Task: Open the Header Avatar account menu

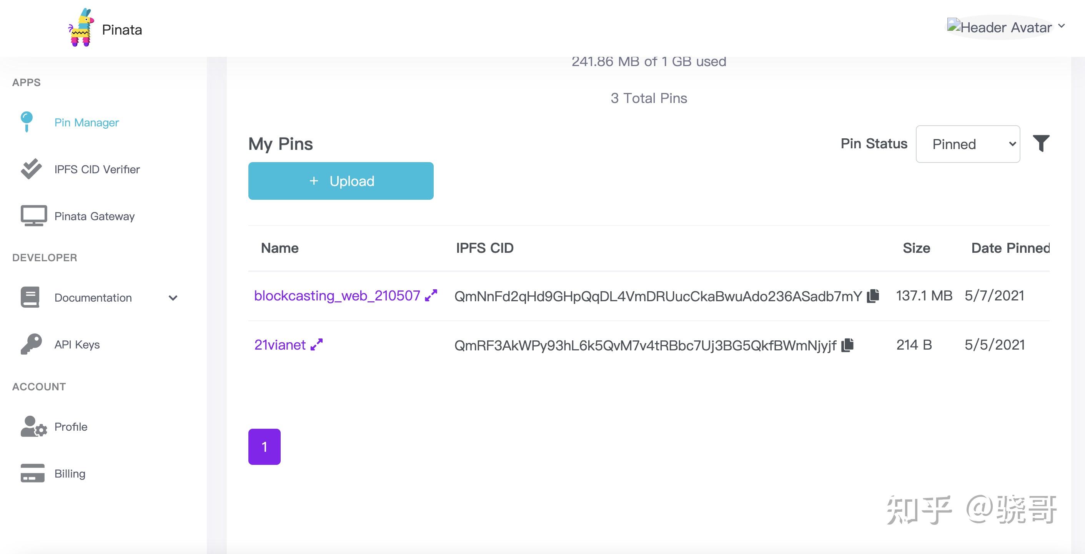Action: pos(1005,27)
